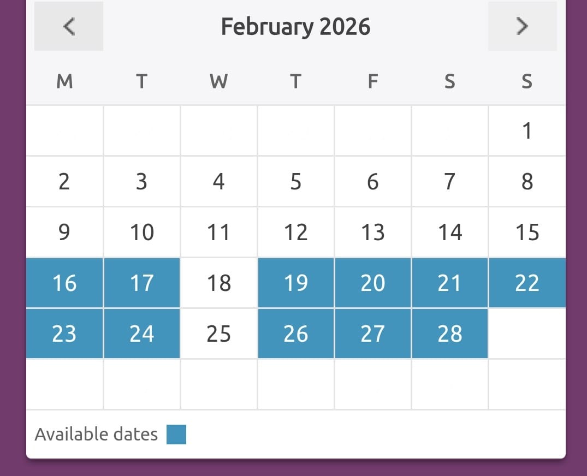587x476 pixels.
Task: Select Saturday February 21
Action: (x=450, y=283)
